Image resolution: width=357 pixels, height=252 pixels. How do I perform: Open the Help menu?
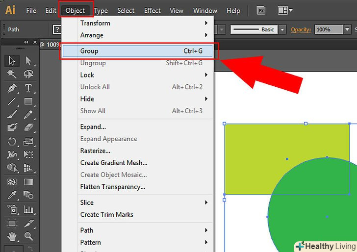(233, 10)
